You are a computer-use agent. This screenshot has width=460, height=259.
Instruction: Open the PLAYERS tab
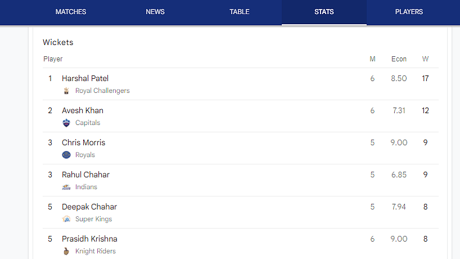[x=409, y=12]
